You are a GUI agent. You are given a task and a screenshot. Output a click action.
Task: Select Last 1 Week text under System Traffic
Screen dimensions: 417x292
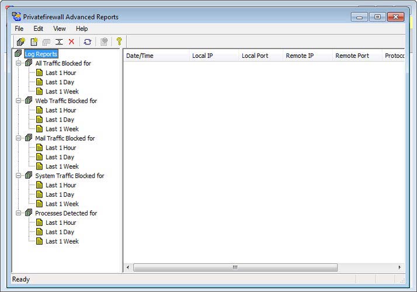click(x=62, y=204)
